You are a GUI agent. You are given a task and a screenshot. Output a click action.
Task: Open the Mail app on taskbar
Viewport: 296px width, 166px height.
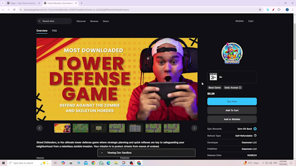click(x=86, y=163)
